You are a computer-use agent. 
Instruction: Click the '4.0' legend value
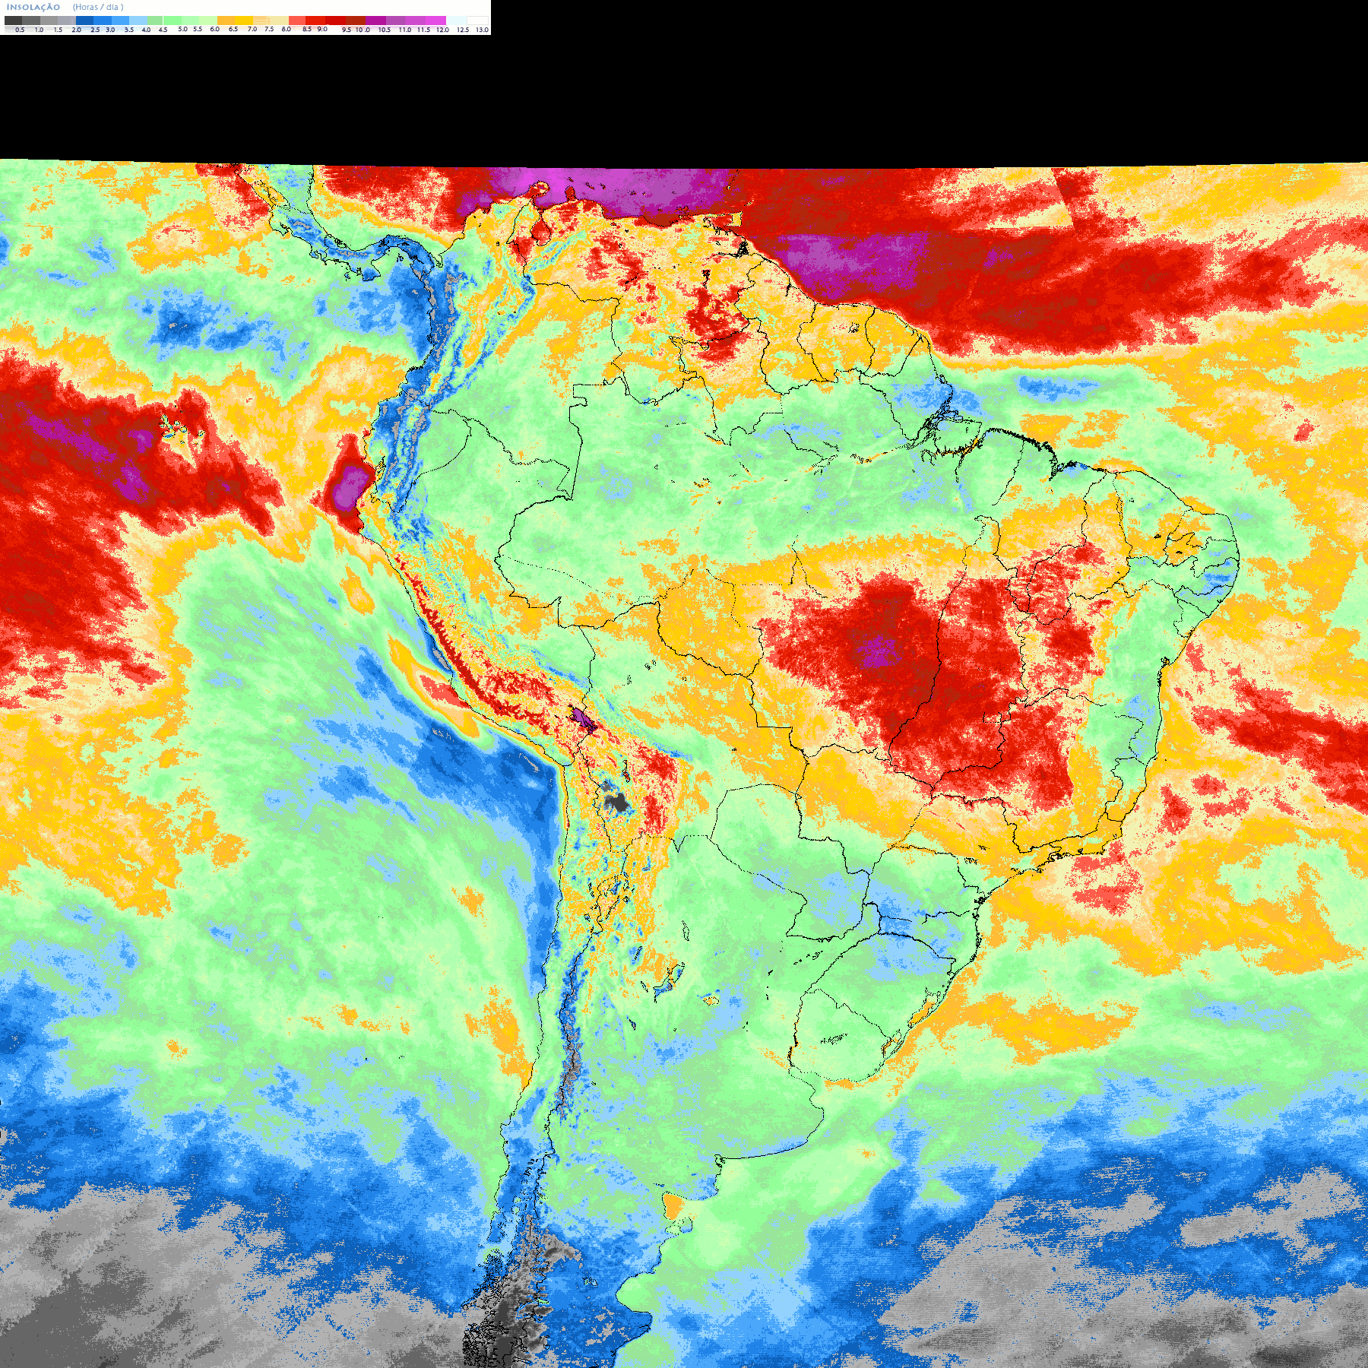tap(146, 30)
